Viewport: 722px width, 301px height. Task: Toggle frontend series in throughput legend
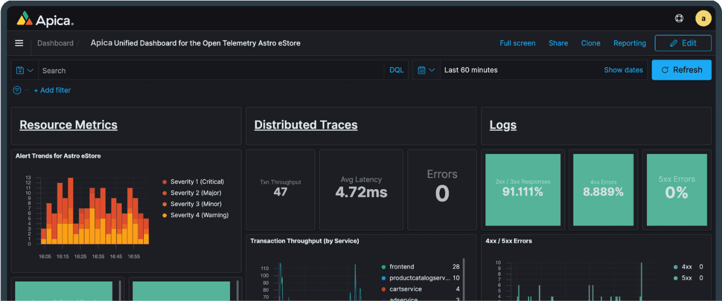click(402, 267)
